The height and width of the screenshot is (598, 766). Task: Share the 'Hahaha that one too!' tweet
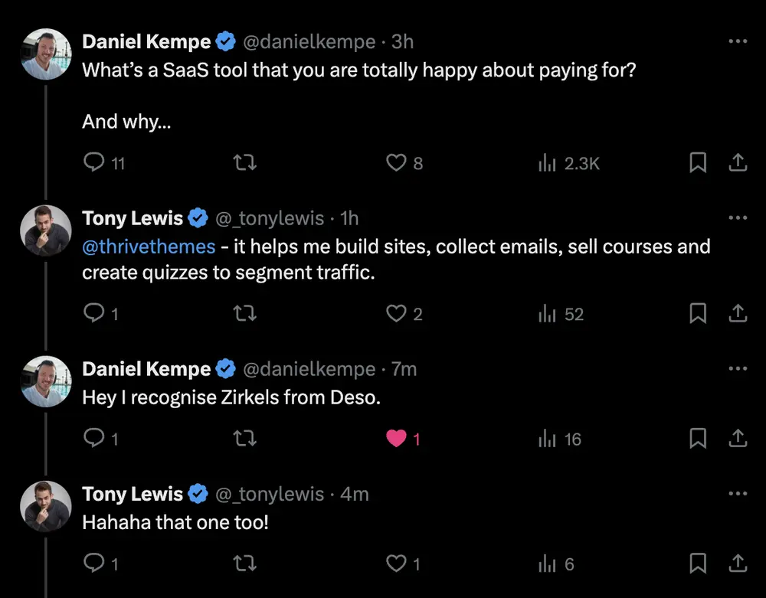(737, 564)
